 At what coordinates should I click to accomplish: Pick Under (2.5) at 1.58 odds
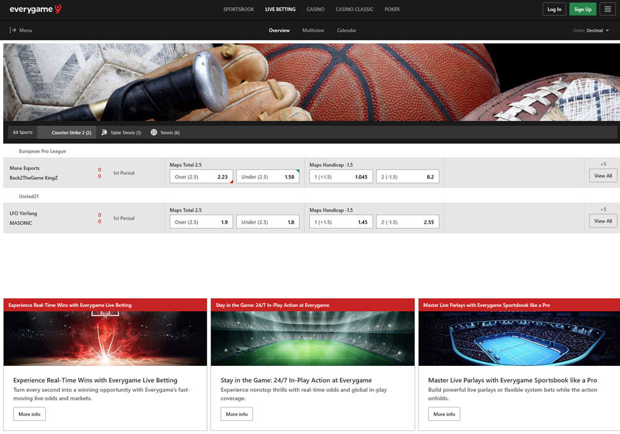point(267,177)
